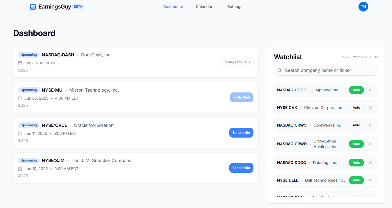Switch to the Calendar tab
This screenshot has height=208, width=392.
tap(204, 7)
